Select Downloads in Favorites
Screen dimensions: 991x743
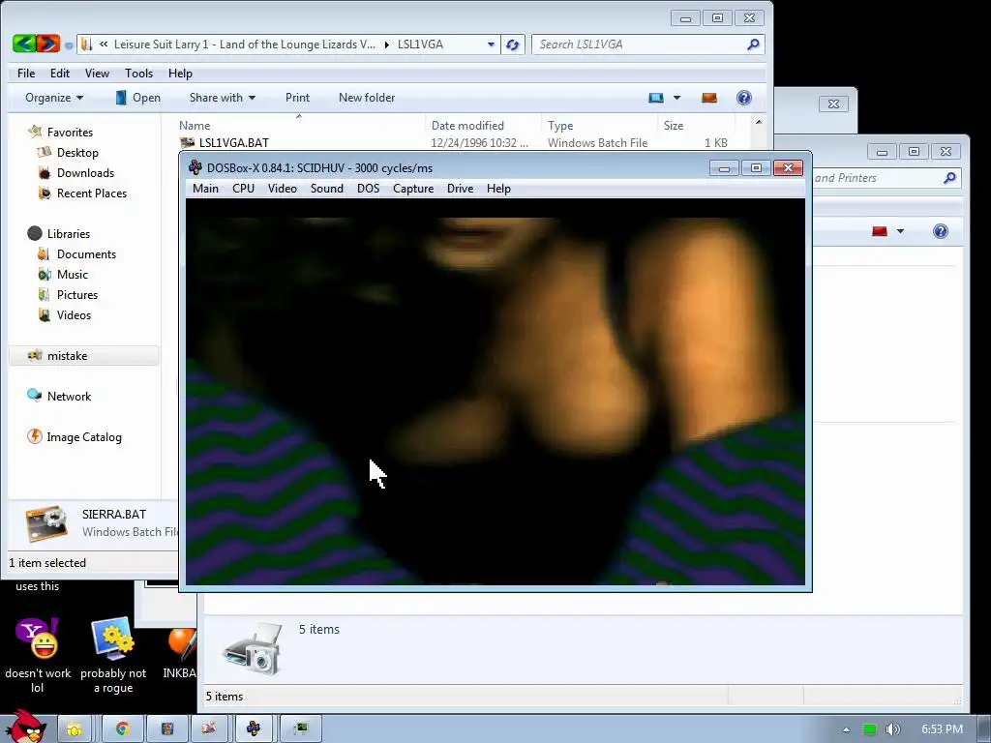(85, 172)
